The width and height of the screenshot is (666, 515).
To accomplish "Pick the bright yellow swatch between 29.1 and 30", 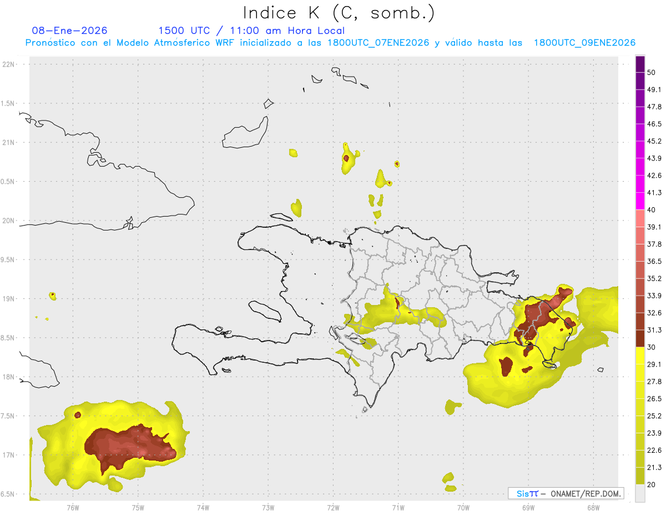I will coord(640,356).
